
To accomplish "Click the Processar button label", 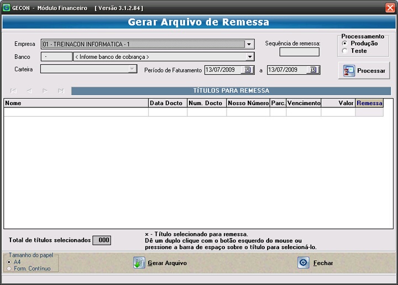I will tap(371, 71).
